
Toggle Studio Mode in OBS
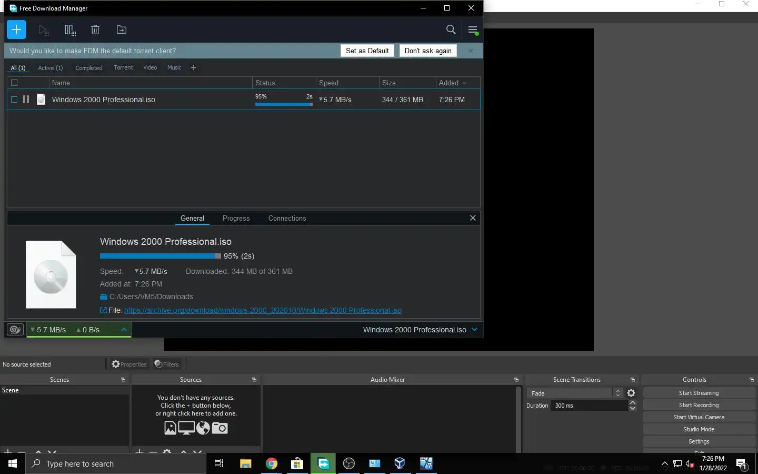(699, 429)
